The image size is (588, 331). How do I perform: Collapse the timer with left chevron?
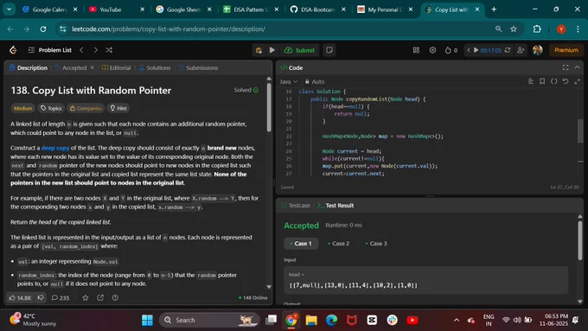point(468,50)
